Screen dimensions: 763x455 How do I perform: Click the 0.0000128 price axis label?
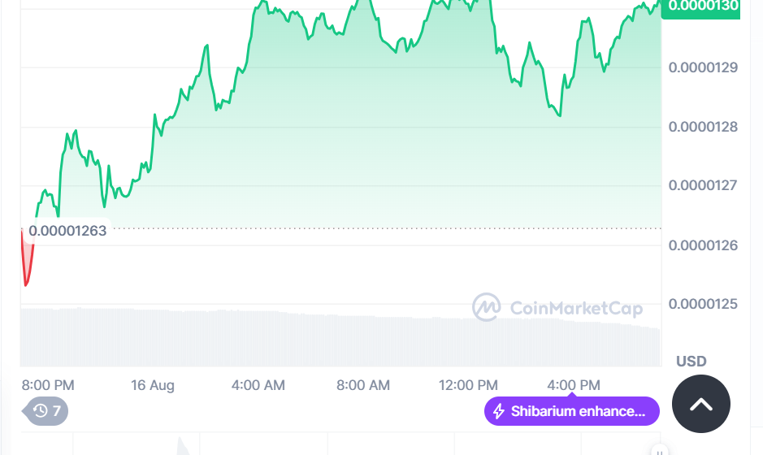tap(703, 127)
